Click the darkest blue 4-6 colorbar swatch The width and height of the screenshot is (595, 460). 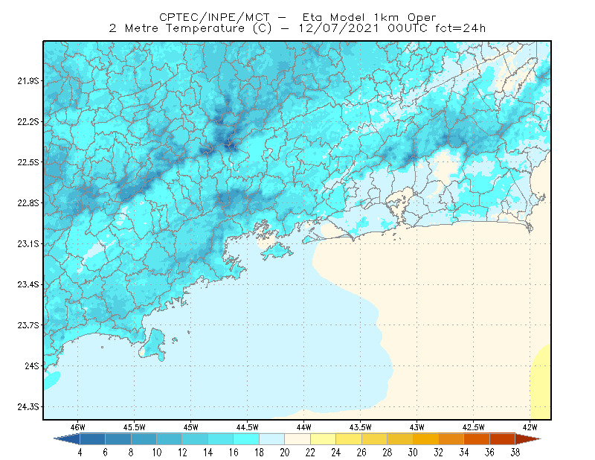coord(92,438)
